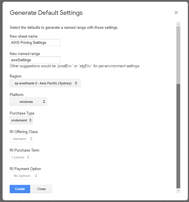Click the awsSettings named range field

[35, 60]
